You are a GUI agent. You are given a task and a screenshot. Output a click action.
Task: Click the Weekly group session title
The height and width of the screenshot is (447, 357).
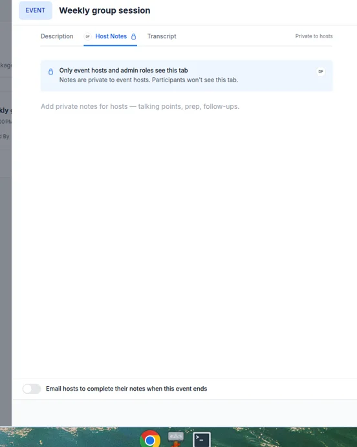(105, 10)
